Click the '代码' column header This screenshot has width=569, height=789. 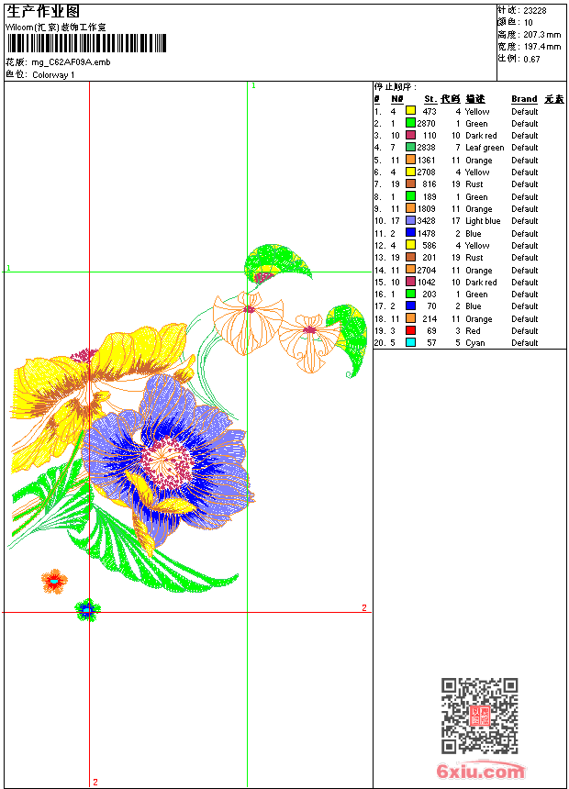451,99
